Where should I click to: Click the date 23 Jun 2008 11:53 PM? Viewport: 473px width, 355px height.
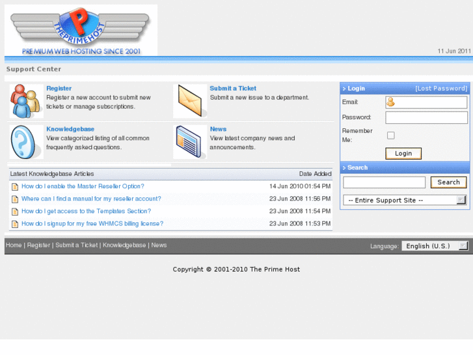click(300, 223)
